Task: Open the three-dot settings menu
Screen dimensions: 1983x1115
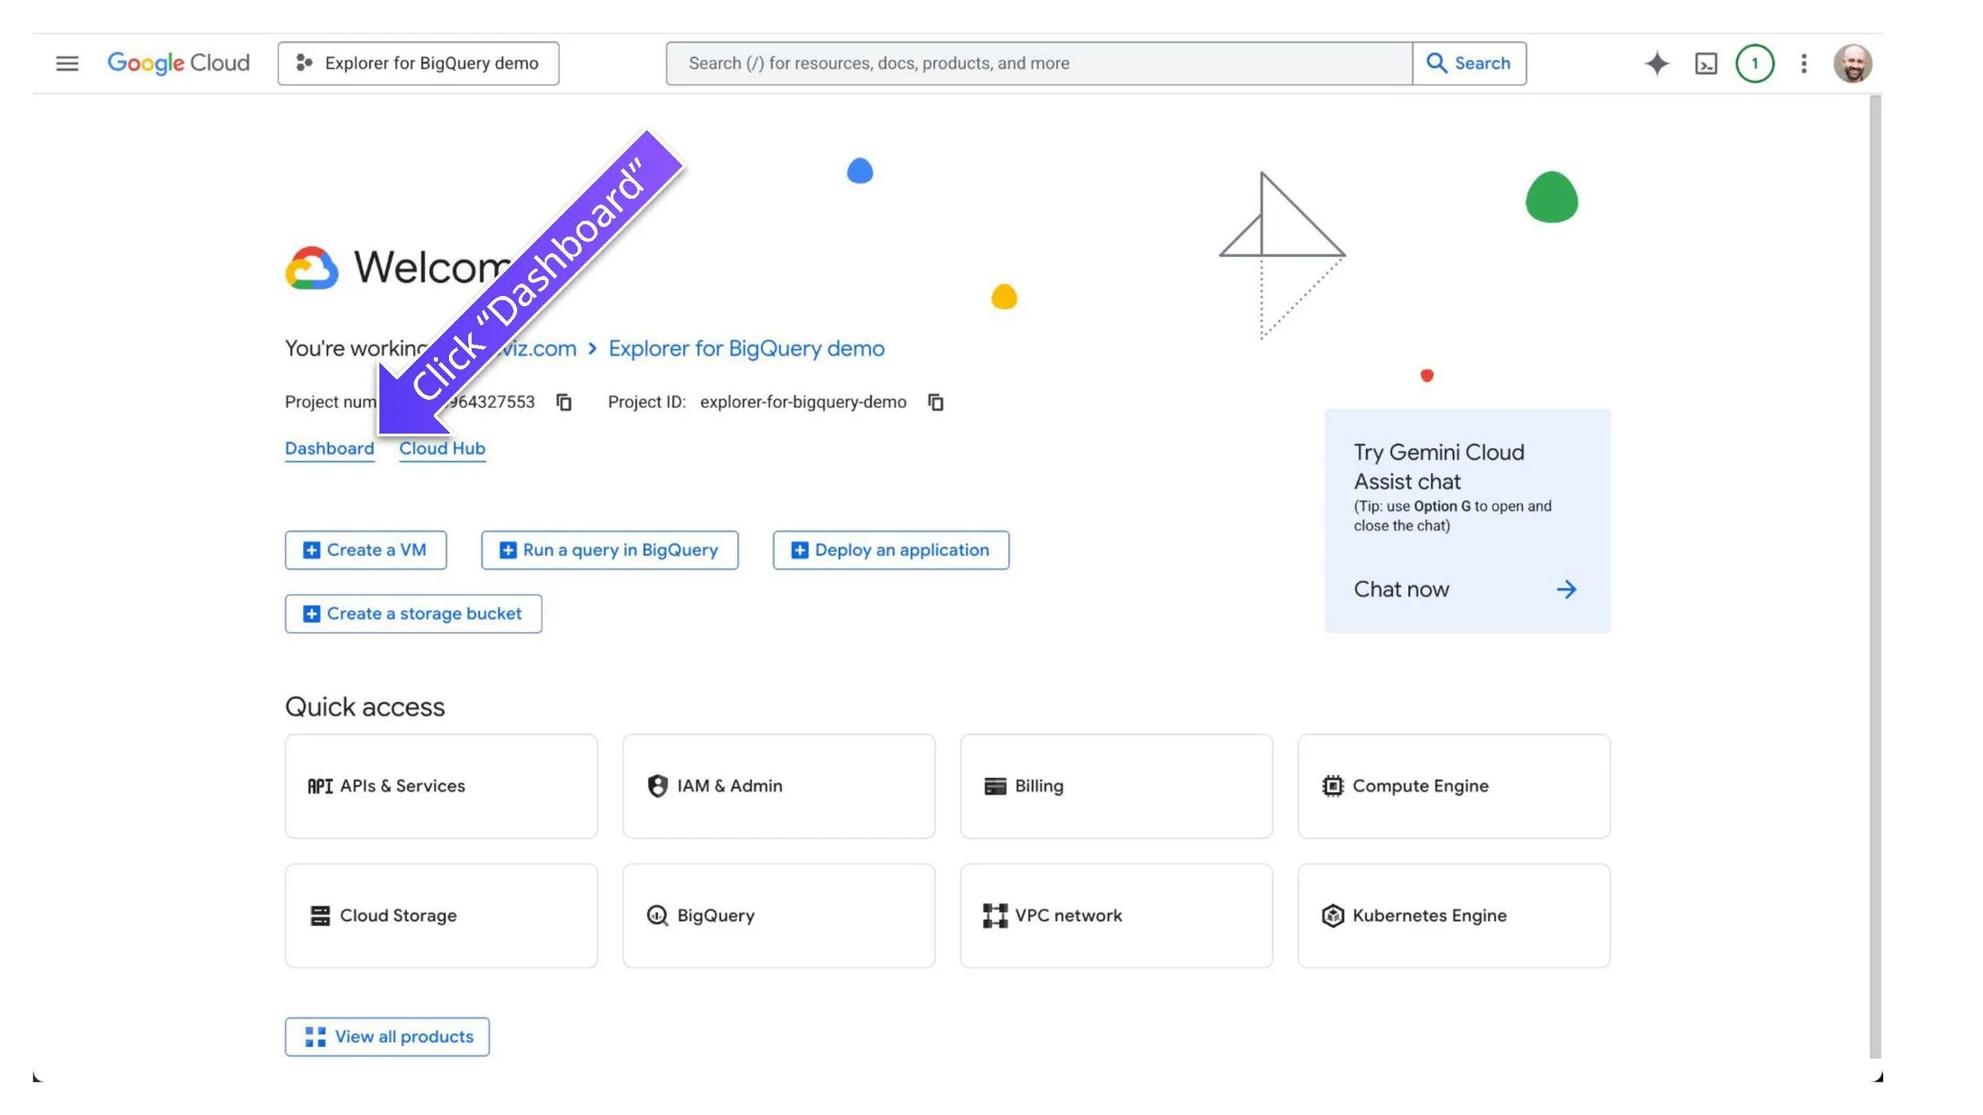Action: [1803, 63]
